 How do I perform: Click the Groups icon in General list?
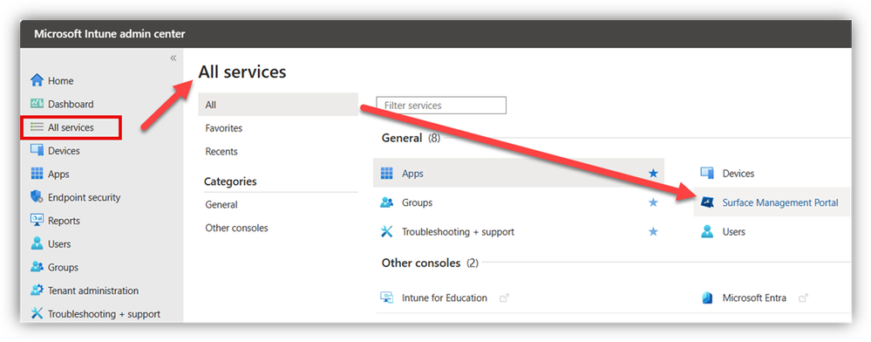pos(386,202)
